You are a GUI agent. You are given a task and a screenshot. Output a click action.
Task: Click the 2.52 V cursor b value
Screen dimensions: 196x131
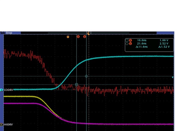click(164, 44)
